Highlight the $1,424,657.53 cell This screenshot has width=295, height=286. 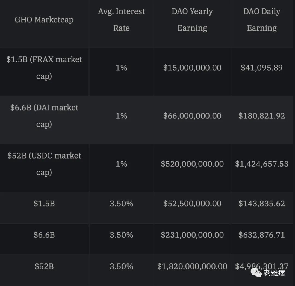pyautogui.click(x=262, y=164)
